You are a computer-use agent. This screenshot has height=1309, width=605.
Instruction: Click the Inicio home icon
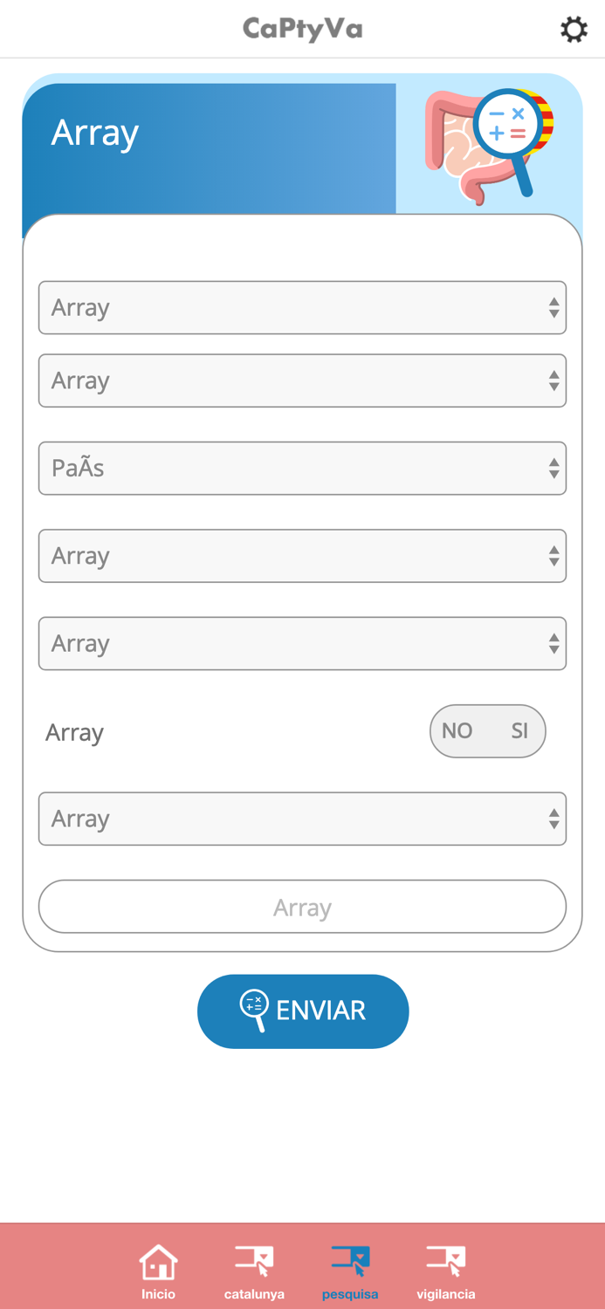pos(158,1262)
